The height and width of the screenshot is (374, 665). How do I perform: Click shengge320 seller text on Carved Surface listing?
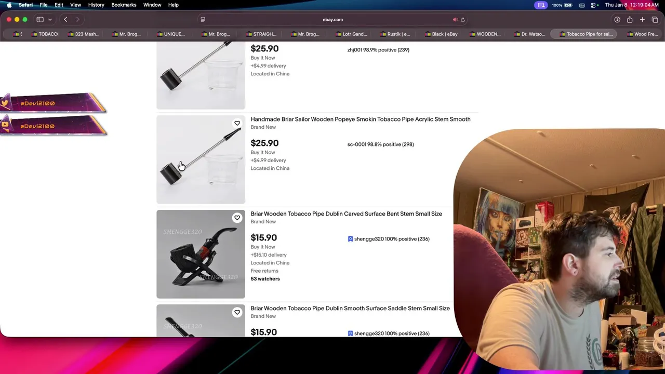point(392,239)
